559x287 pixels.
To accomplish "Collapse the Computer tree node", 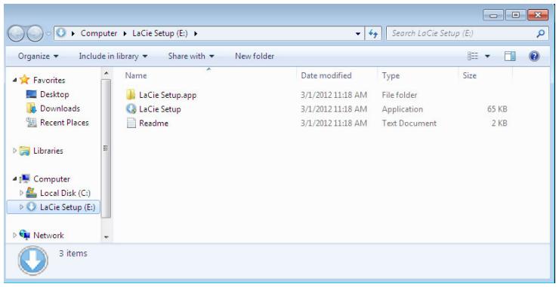I will click(14, 179).
